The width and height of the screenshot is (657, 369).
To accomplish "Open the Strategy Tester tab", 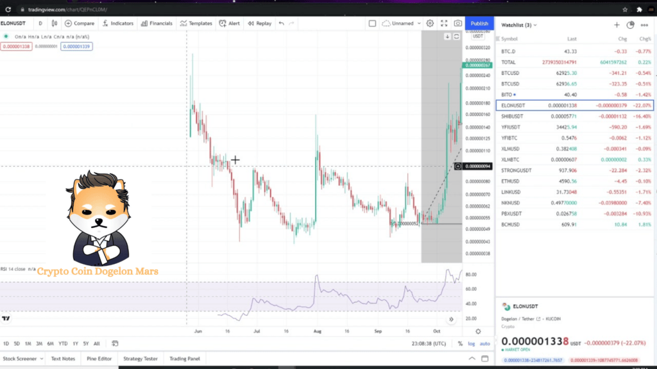I will [141, 359].
